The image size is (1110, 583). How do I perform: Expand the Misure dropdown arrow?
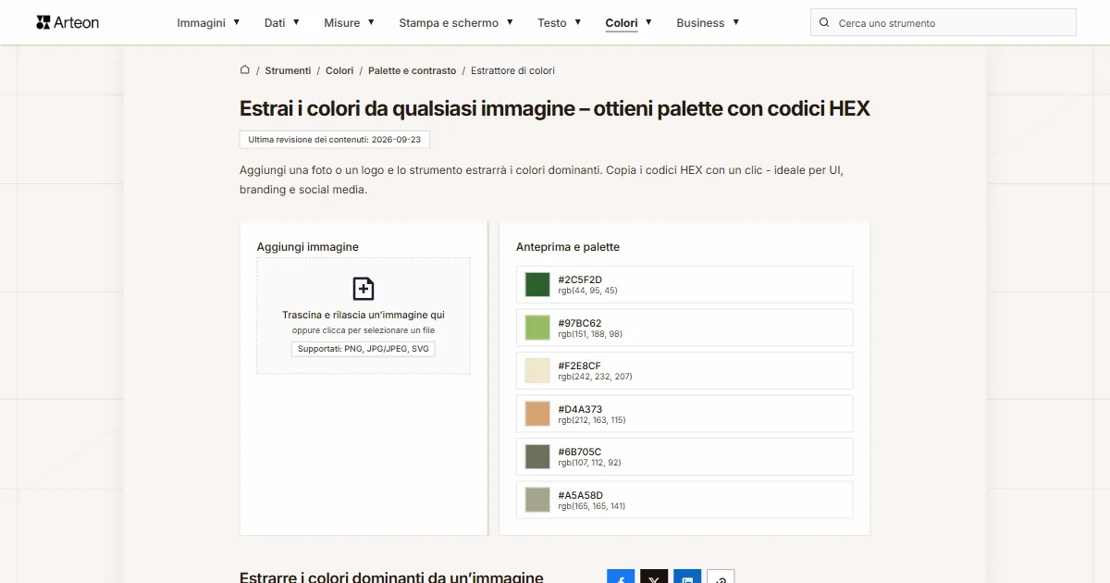tap(371, 22)
